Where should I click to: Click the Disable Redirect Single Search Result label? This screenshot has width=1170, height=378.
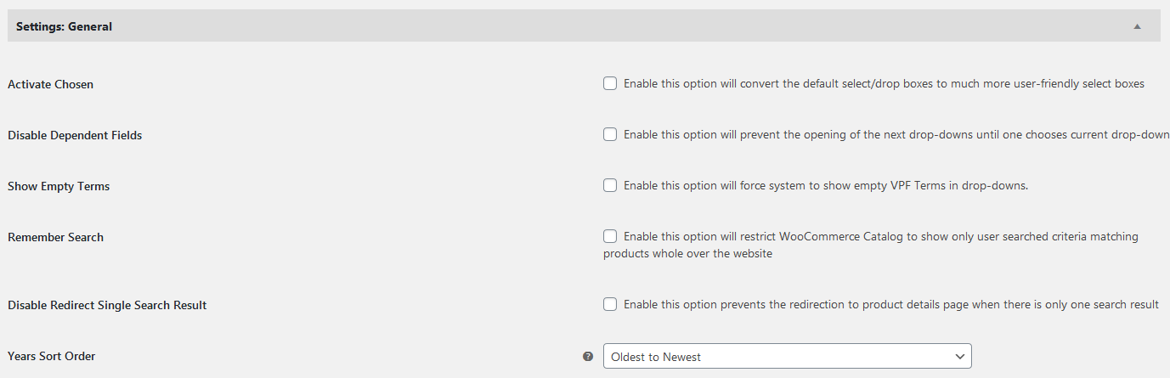point(107,305)
